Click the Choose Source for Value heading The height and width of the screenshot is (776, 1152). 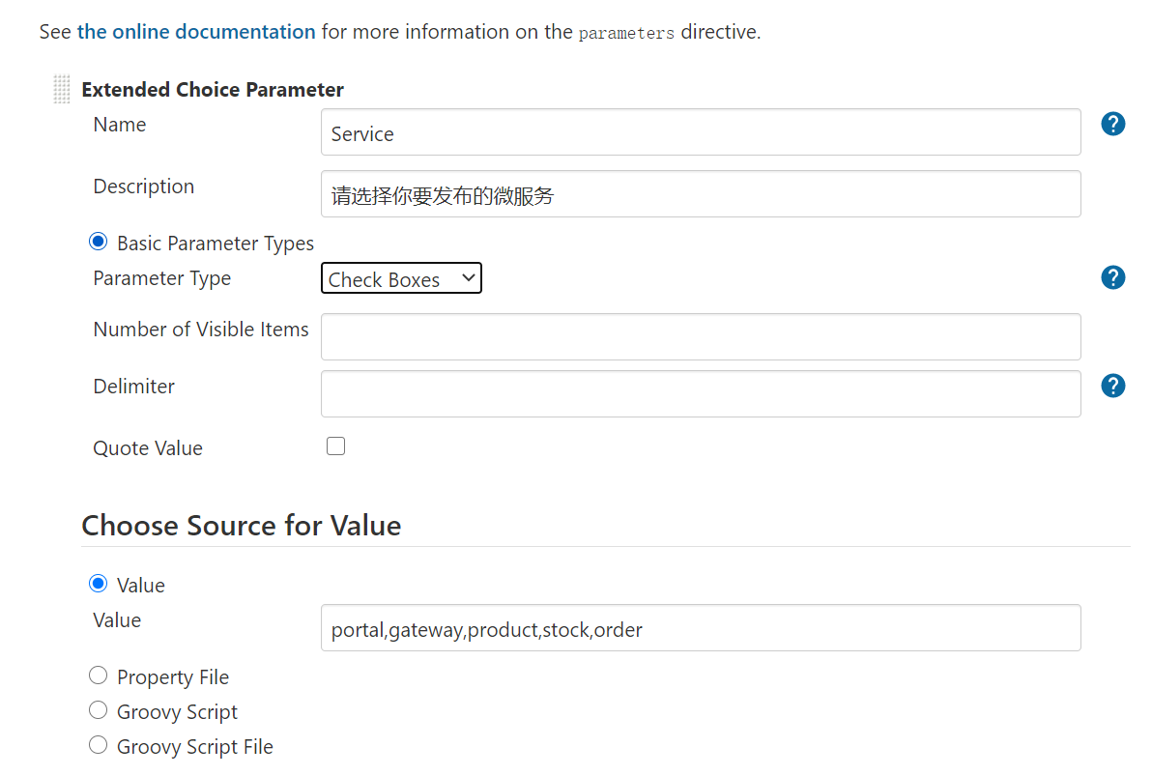click(241, 526)
